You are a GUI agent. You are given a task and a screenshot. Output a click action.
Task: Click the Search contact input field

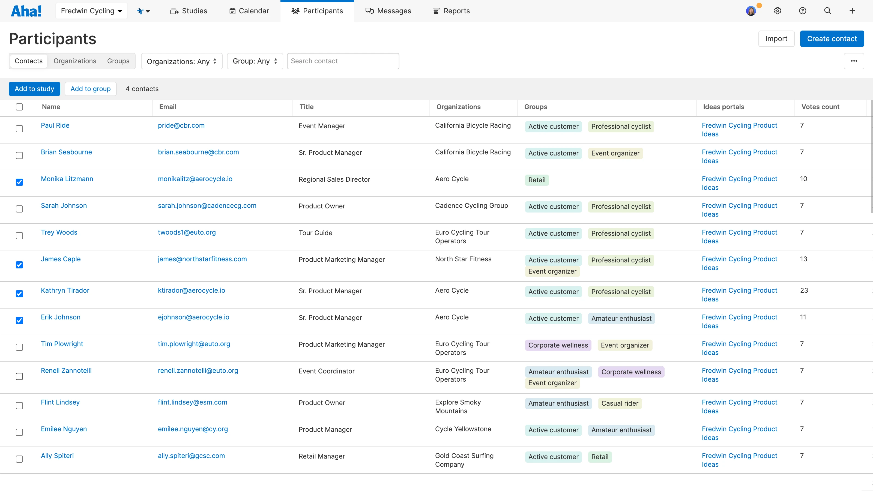pyautogui.click(x=343, y=61)
